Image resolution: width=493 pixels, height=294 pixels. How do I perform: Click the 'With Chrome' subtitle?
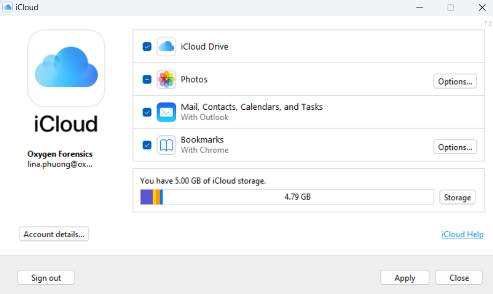tap(205, 150)
